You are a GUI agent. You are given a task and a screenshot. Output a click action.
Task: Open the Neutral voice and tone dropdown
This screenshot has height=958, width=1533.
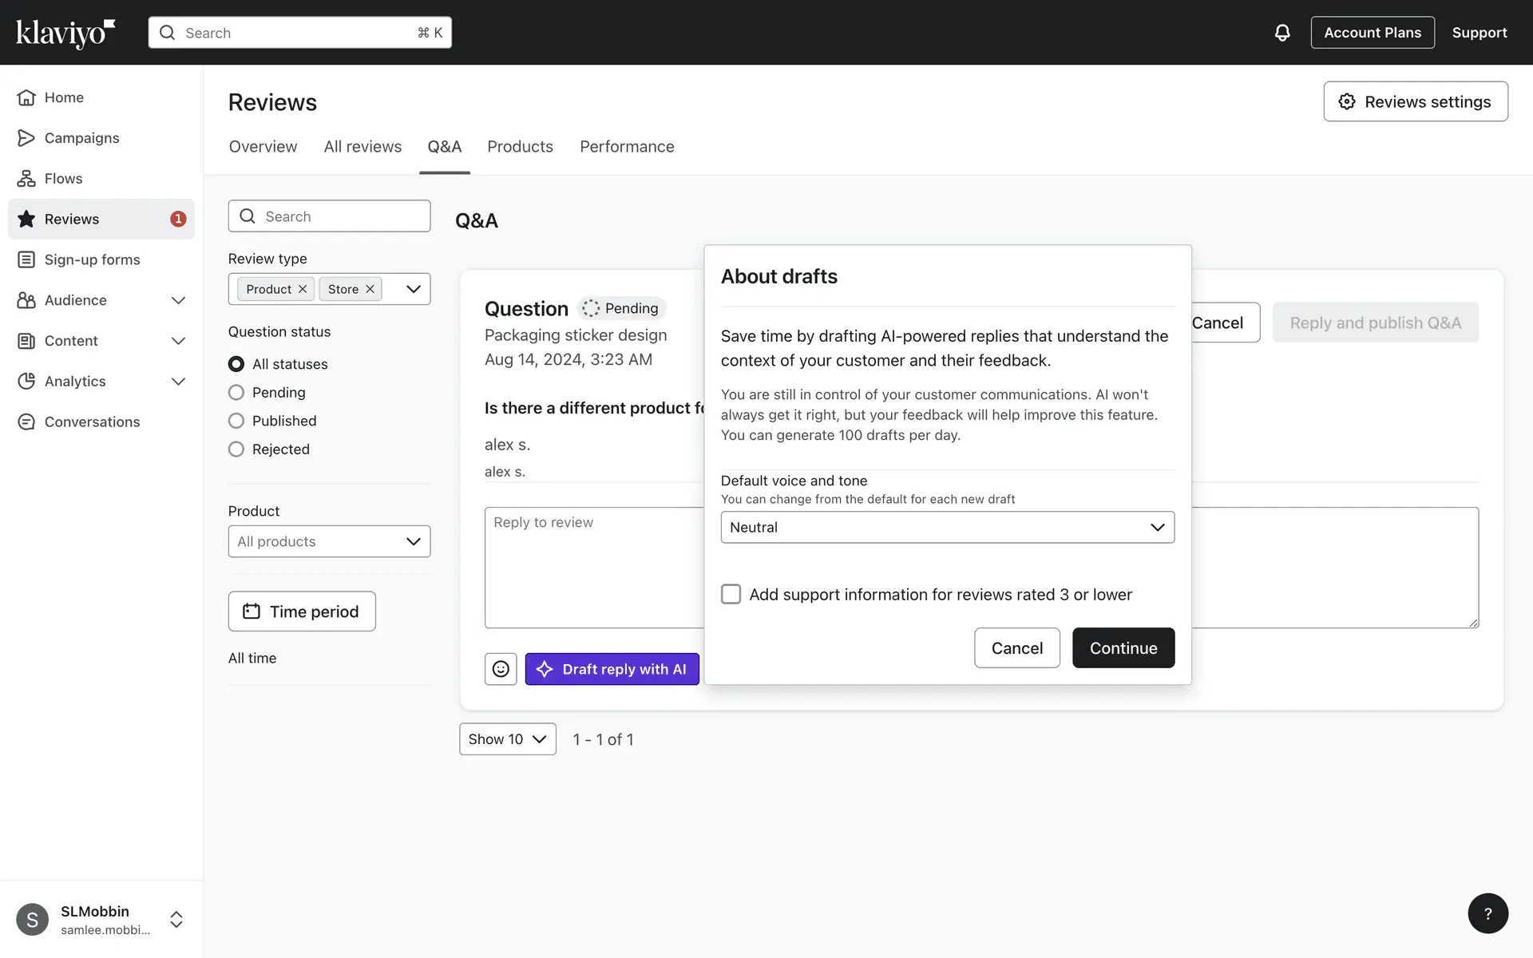[947, 528]
